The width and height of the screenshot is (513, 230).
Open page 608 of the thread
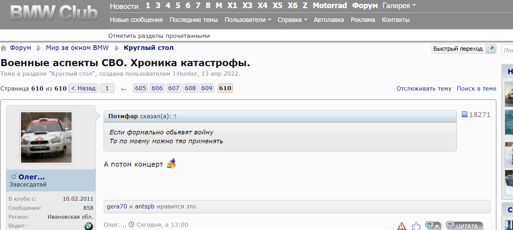[190, 88]
